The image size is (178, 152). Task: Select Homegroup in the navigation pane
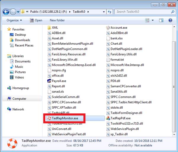point(21,88)
